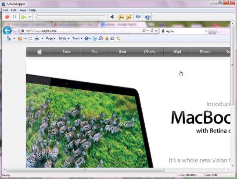Open the Page dropdown menu

(x=50, y=39)
